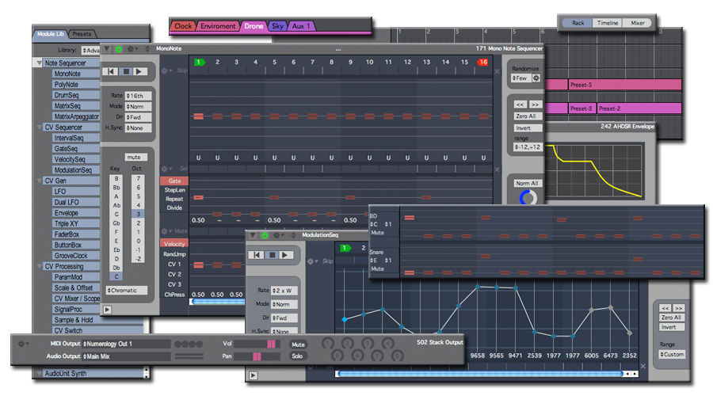Stop the MonoNote sequencer
Screen dimensions: 713x396
click(x=127, y=71)
